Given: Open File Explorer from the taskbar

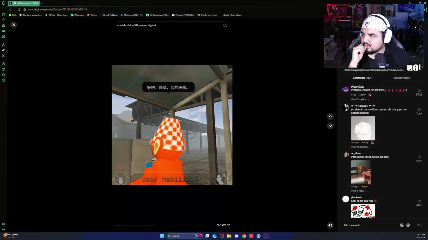Looking at the screenshot, I should click(x=229, y=236).
